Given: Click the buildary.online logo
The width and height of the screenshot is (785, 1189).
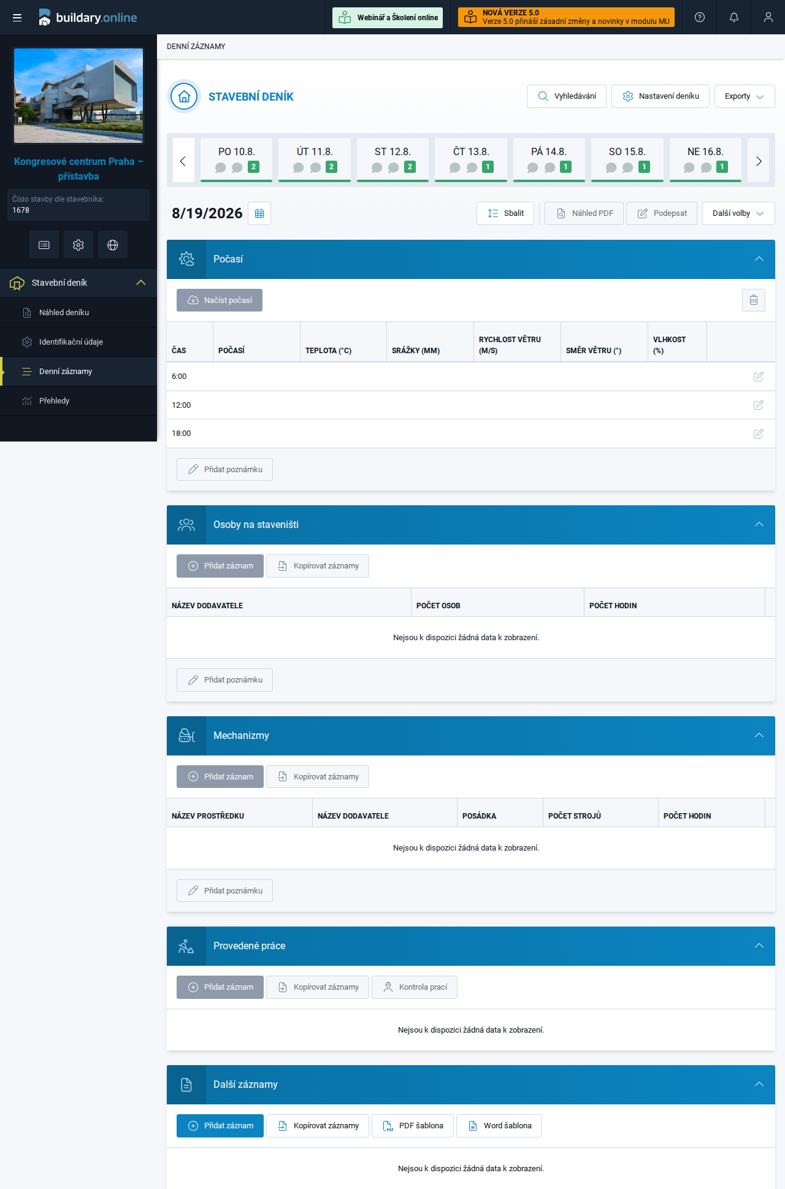Looking at the screenshot, I should 88,17.
